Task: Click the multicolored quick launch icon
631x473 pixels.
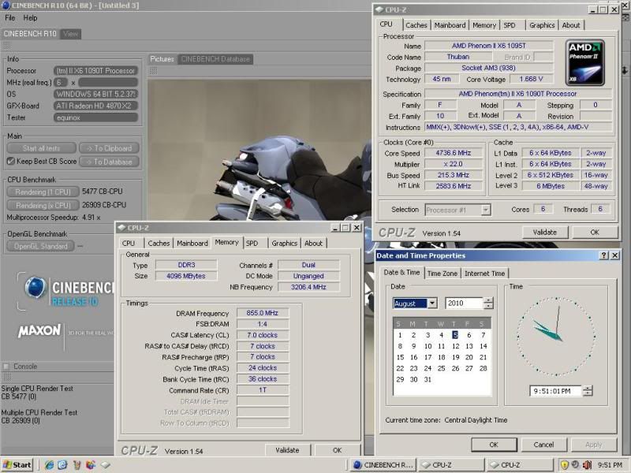Action: pyautogui.click(x=91, y=465)
